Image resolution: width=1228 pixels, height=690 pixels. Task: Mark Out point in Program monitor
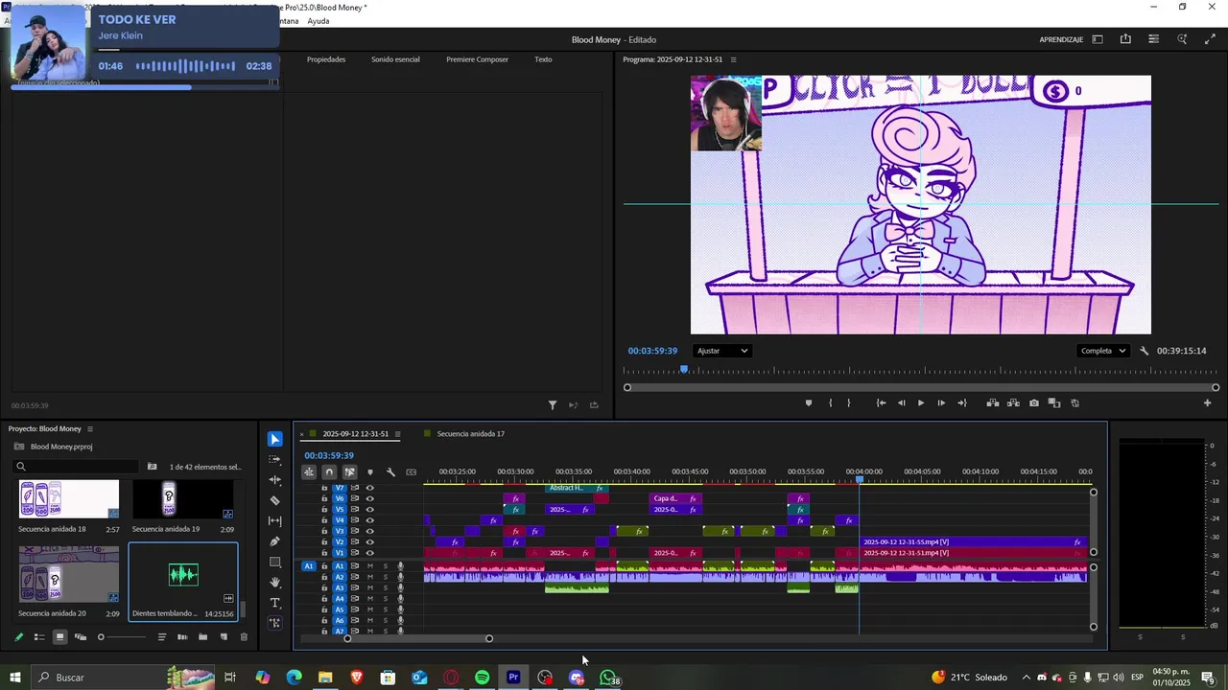pyautogui.click(x=849, y=403)
